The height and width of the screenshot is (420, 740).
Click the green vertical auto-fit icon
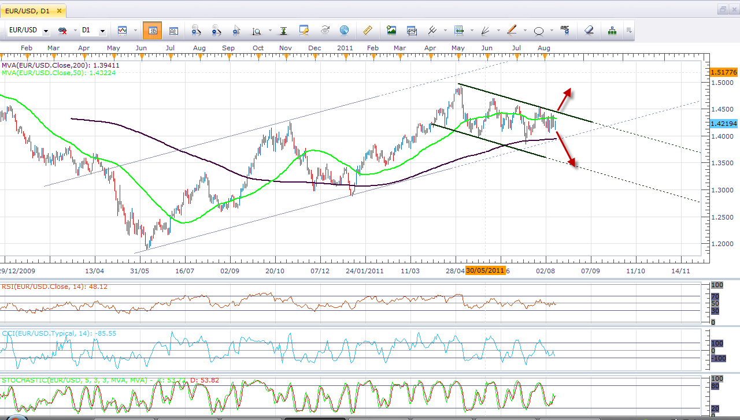click(283, 30)
